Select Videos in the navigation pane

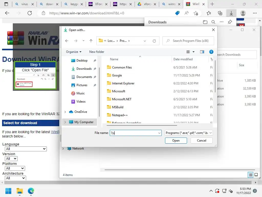[81, 102]
